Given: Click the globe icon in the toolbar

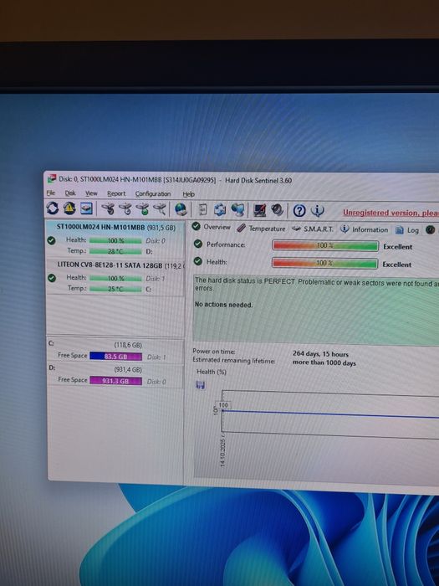Looking at the screenshot, I should pyautogui.click(x=181, y=209).
